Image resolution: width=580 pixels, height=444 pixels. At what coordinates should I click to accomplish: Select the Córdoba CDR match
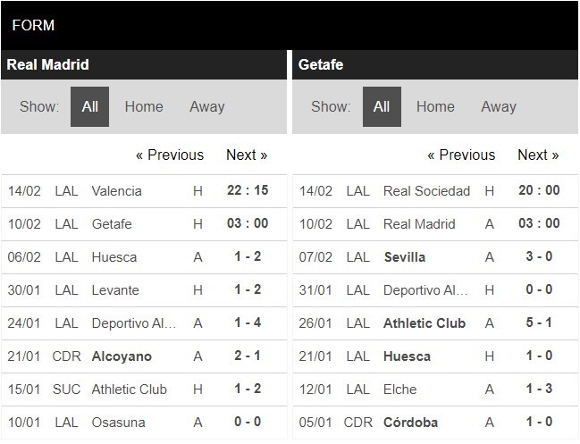tap(411, 423)
